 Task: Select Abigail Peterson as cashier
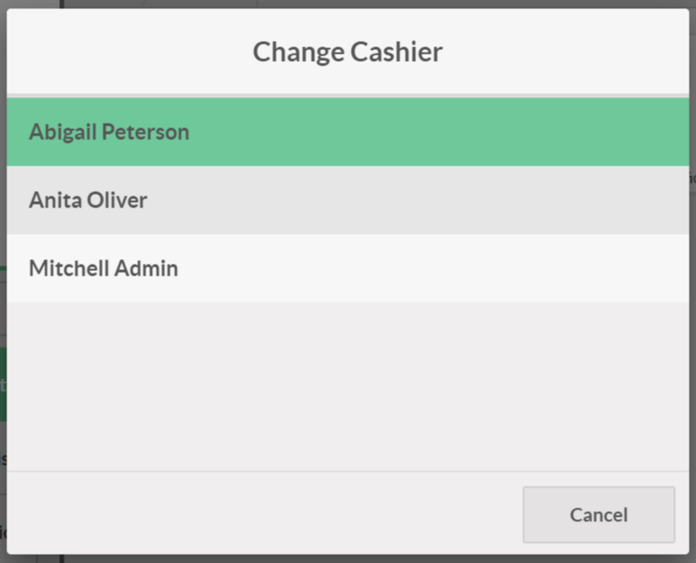click(348, 132)
